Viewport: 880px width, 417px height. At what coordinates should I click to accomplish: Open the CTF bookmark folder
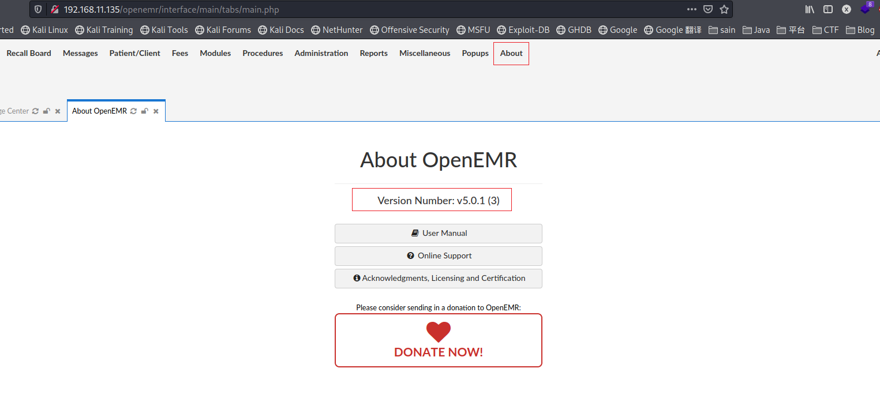pos(825,30)
